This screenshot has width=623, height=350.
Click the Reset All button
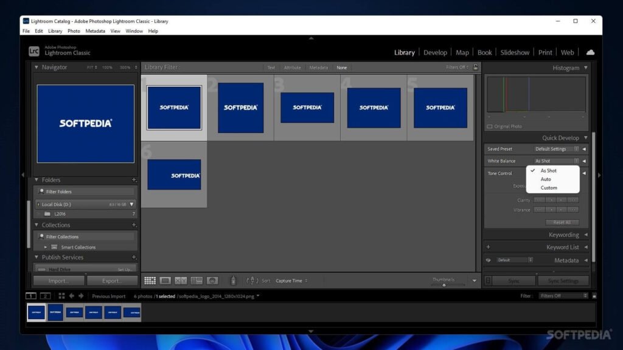coord(562,222)
